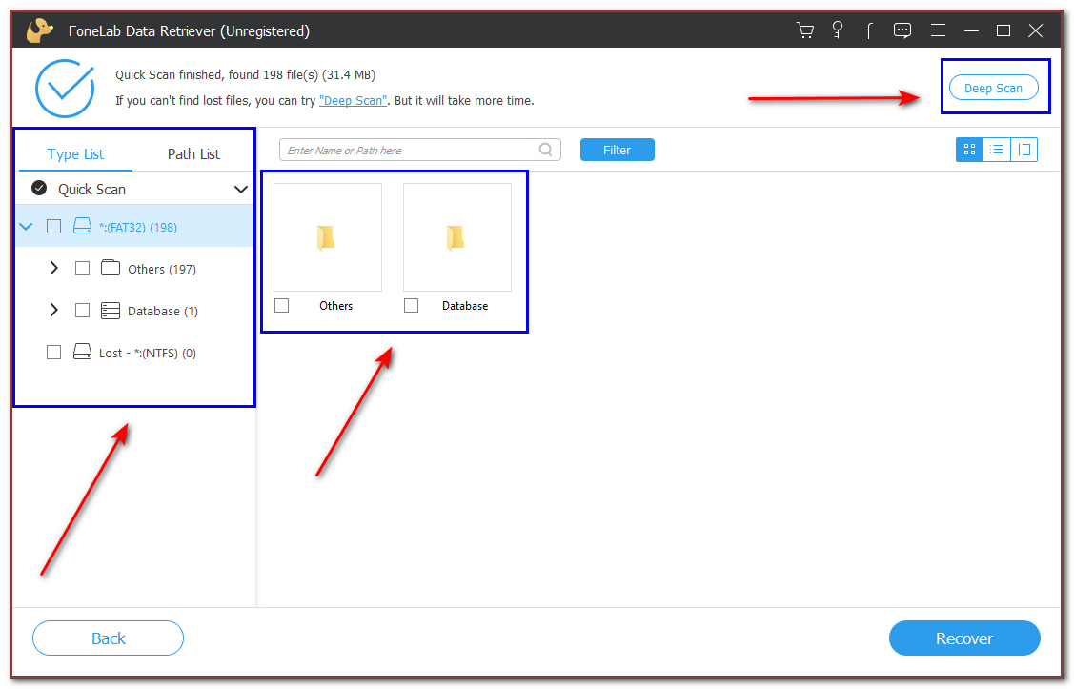Open the shopping cart purchase icon
This screenshot has width=1074, height=689.
[x=805, y=30]
